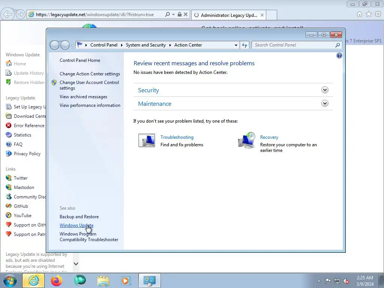Open Windows Program Compatibility Troubleshooter link

pos(89,237)
